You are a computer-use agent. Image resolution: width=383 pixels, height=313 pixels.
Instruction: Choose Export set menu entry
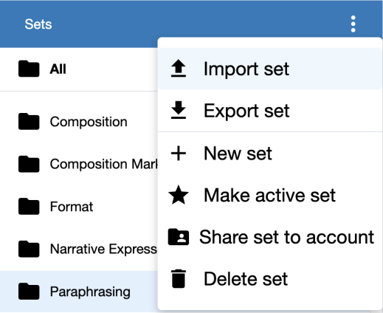270,111
